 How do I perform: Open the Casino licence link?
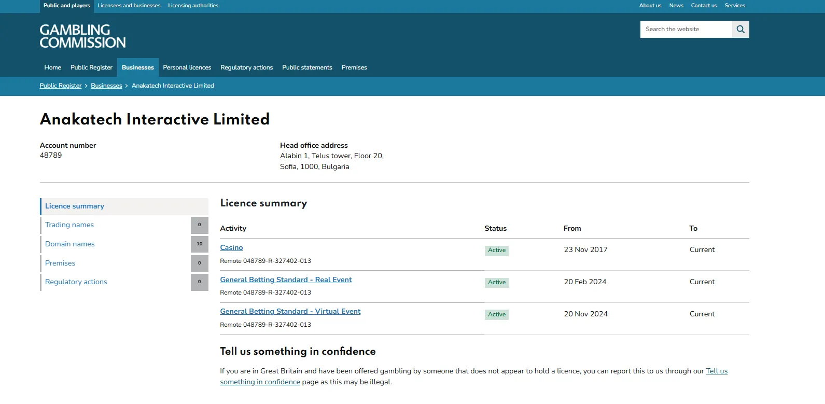click(x=231, y=248)
